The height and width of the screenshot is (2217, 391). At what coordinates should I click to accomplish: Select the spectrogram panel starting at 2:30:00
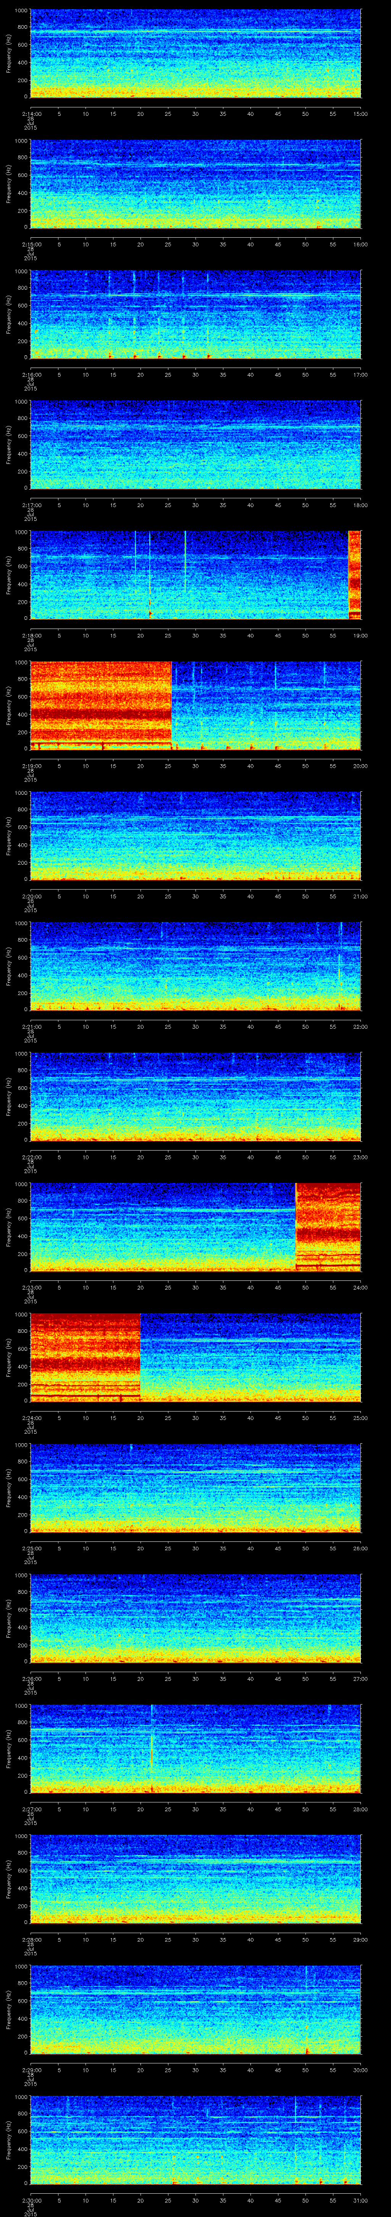click(x=195, y=2139)
